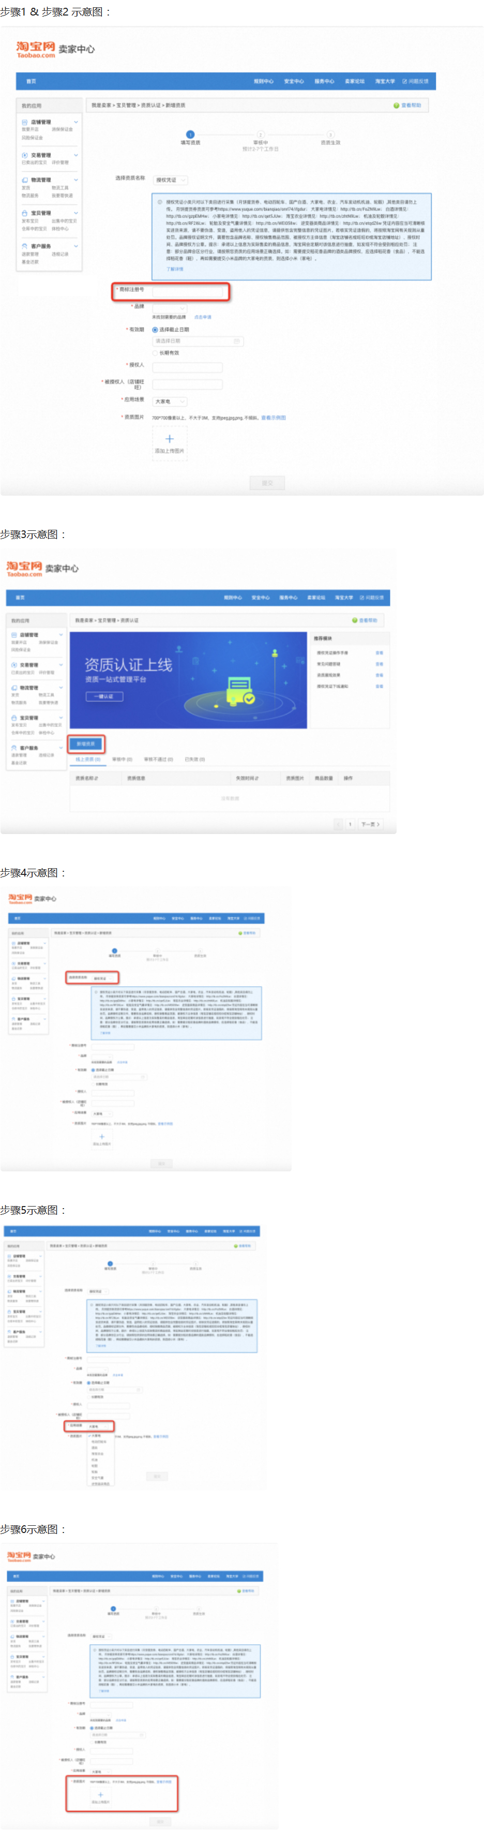This screenshot has height=1830, width=484.
Task: Click 下一页 in step 3 pagination
Action: (x=370, y=824)
